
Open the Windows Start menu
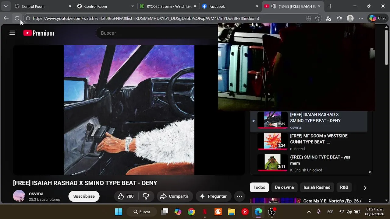pyautogui.click(x=118, y=212)
